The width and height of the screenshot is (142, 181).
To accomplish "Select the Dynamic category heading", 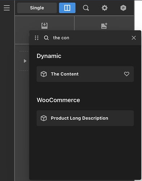I will [49, 56].
